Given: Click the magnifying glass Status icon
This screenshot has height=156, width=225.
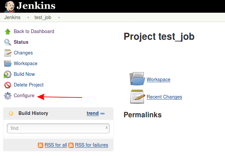Looking at the screenshot, I should 8,42.
